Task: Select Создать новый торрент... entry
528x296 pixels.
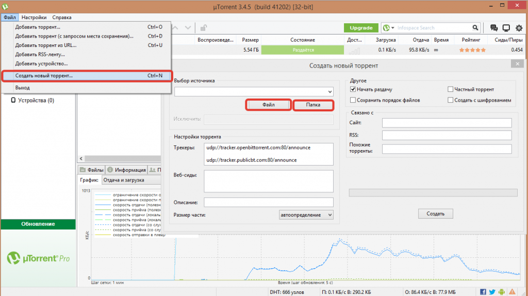Action: pyautogui.click(x=87, y=76)
